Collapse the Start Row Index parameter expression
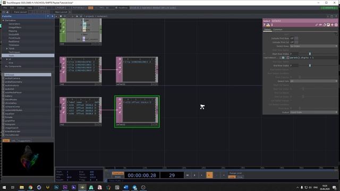 click(265, 54)
